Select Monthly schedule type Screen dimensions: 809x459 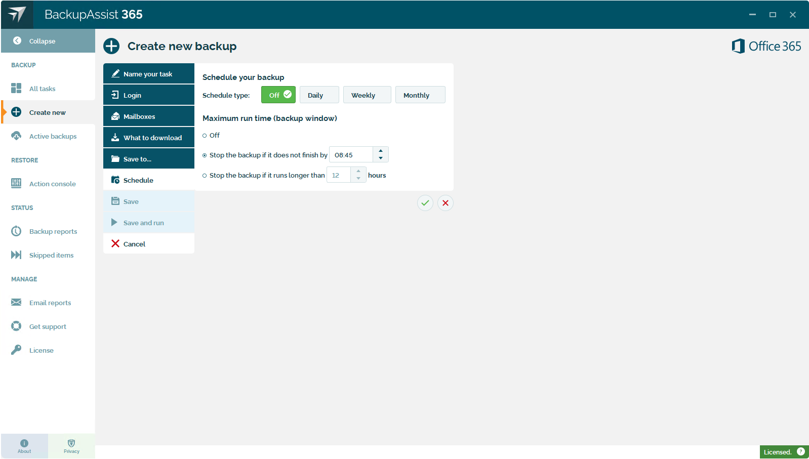(x=420, y=95)
